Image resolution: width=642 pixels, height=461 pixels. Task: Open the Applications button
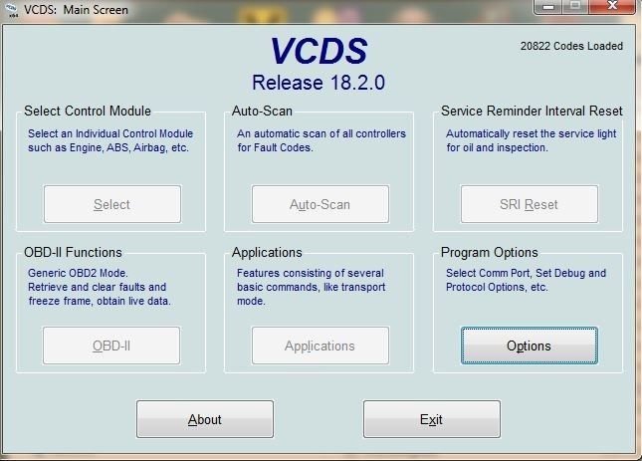321,346
